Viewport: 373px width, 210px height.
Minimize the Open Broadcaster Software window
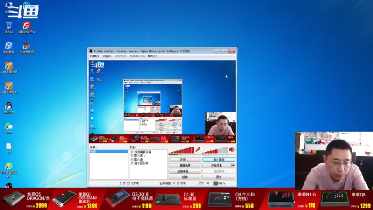coord(216,51)
